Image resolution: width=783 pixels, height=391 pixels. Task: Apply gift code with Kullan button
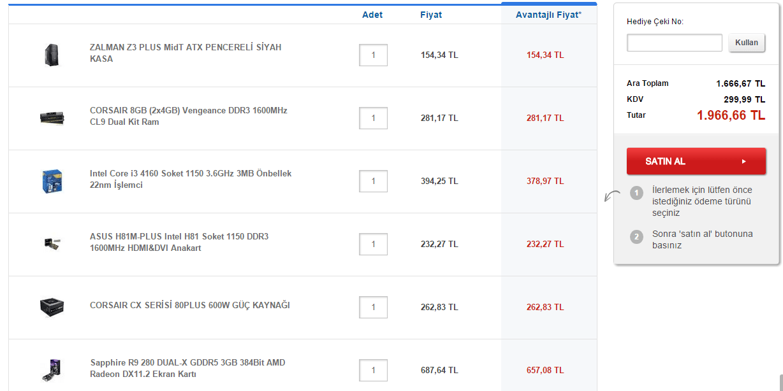click(x=747, y=43)
